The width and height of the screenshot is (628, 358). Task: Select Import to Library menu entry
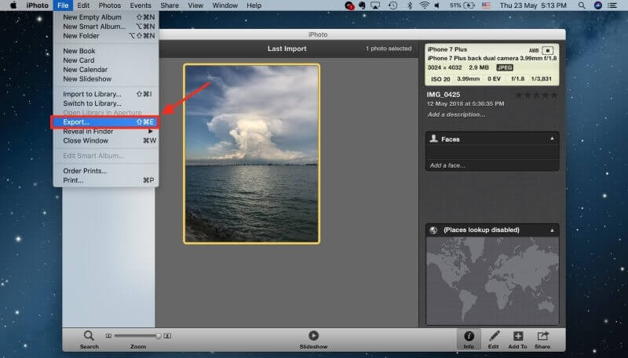pyautogui.click(x=106, y=94)
